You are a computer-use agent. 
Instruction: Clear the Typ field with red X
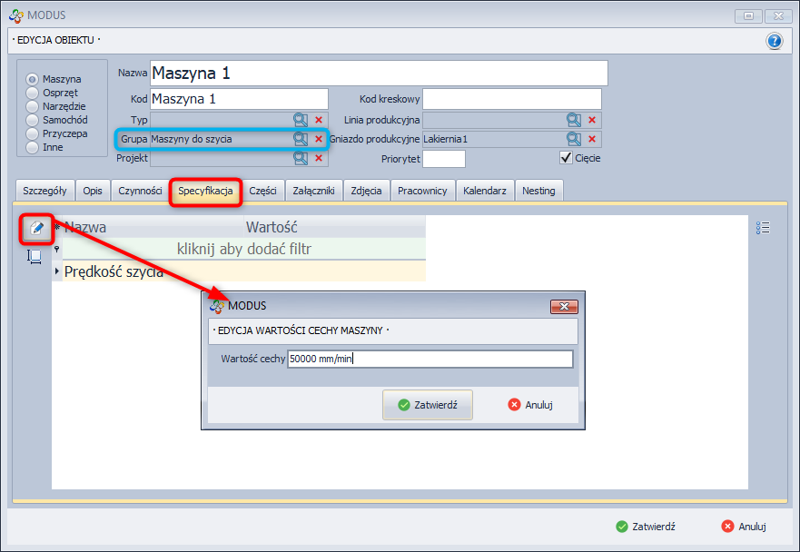click(x=319, y=120)
